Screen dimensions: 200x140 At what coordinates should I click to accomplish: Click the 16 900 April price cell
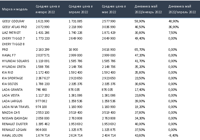pyautogui.click(x=74, y=50)
